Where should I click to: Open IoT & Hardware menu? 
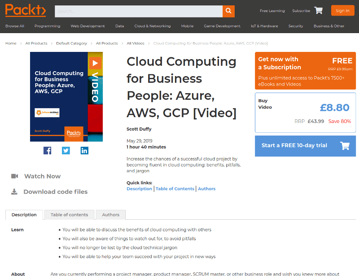pos(264,26)
